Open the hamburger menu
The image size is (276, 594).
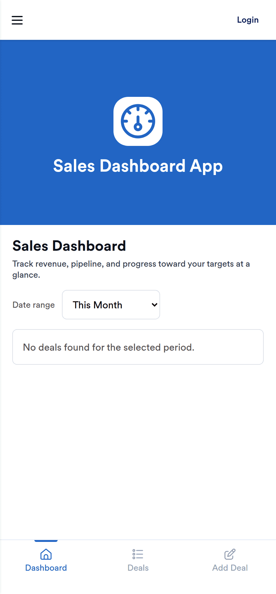coord(17,20)
